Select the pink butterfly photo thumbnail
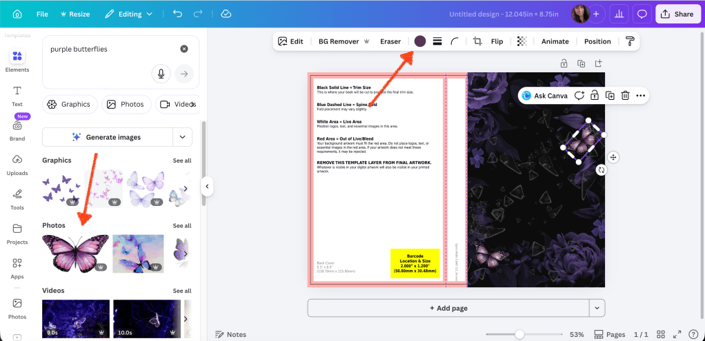 [x=76, y=254]
